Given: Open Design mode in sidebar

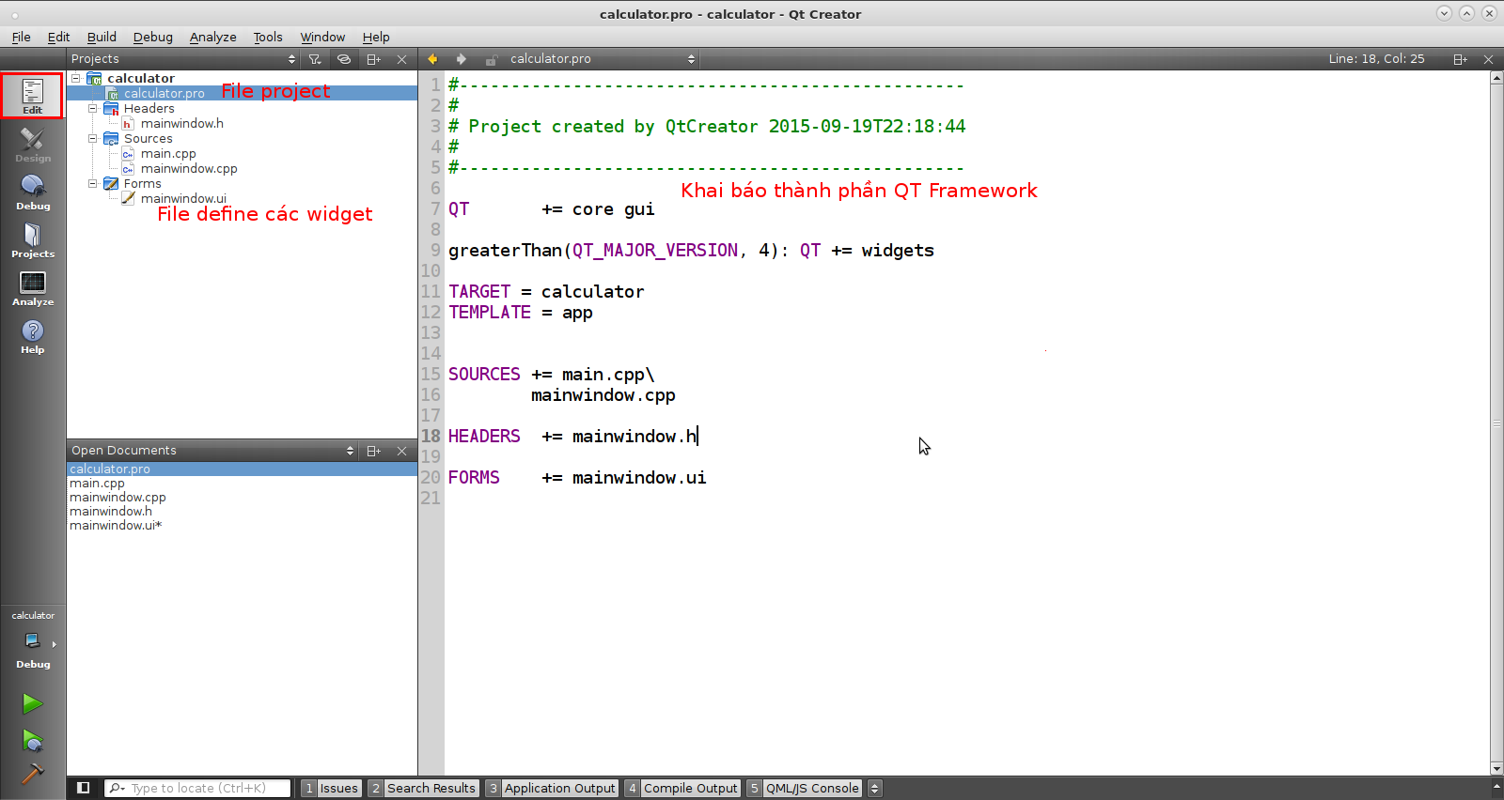Looking at the screenshot, I should (33, 144).
